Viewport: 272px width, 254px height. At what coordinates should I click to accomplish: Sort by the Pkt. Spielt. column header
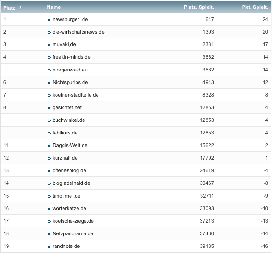tap(255, 7)
